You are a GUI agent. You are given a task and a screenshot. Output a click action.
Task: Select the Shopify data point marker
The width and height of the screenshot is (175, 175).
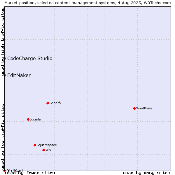click(x=48, y=103)
